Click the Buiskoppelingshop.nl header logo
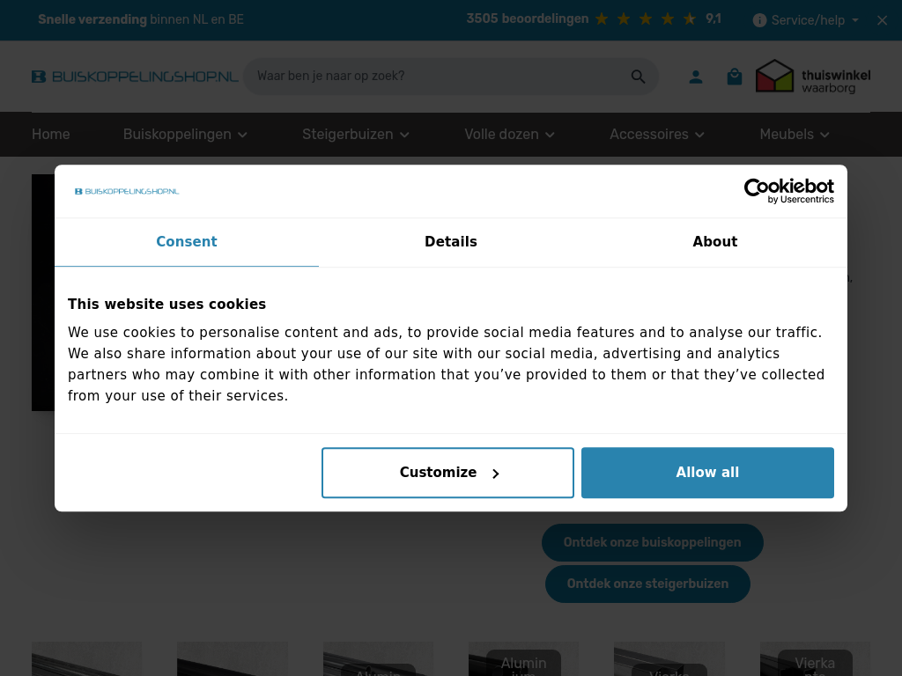 (x=135, y=77)
